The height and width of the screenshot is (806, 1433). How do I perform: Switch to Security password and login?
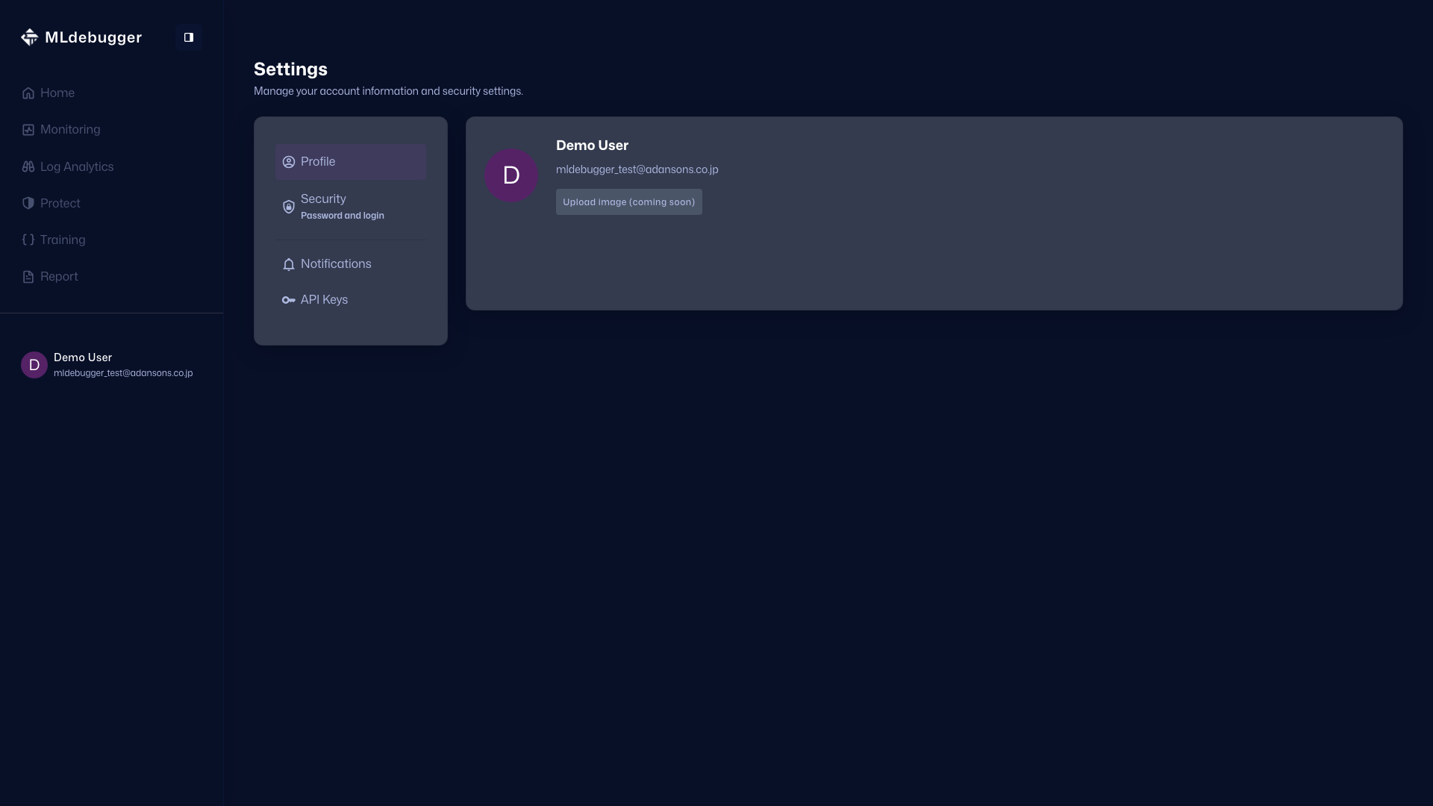pos(343,206)
